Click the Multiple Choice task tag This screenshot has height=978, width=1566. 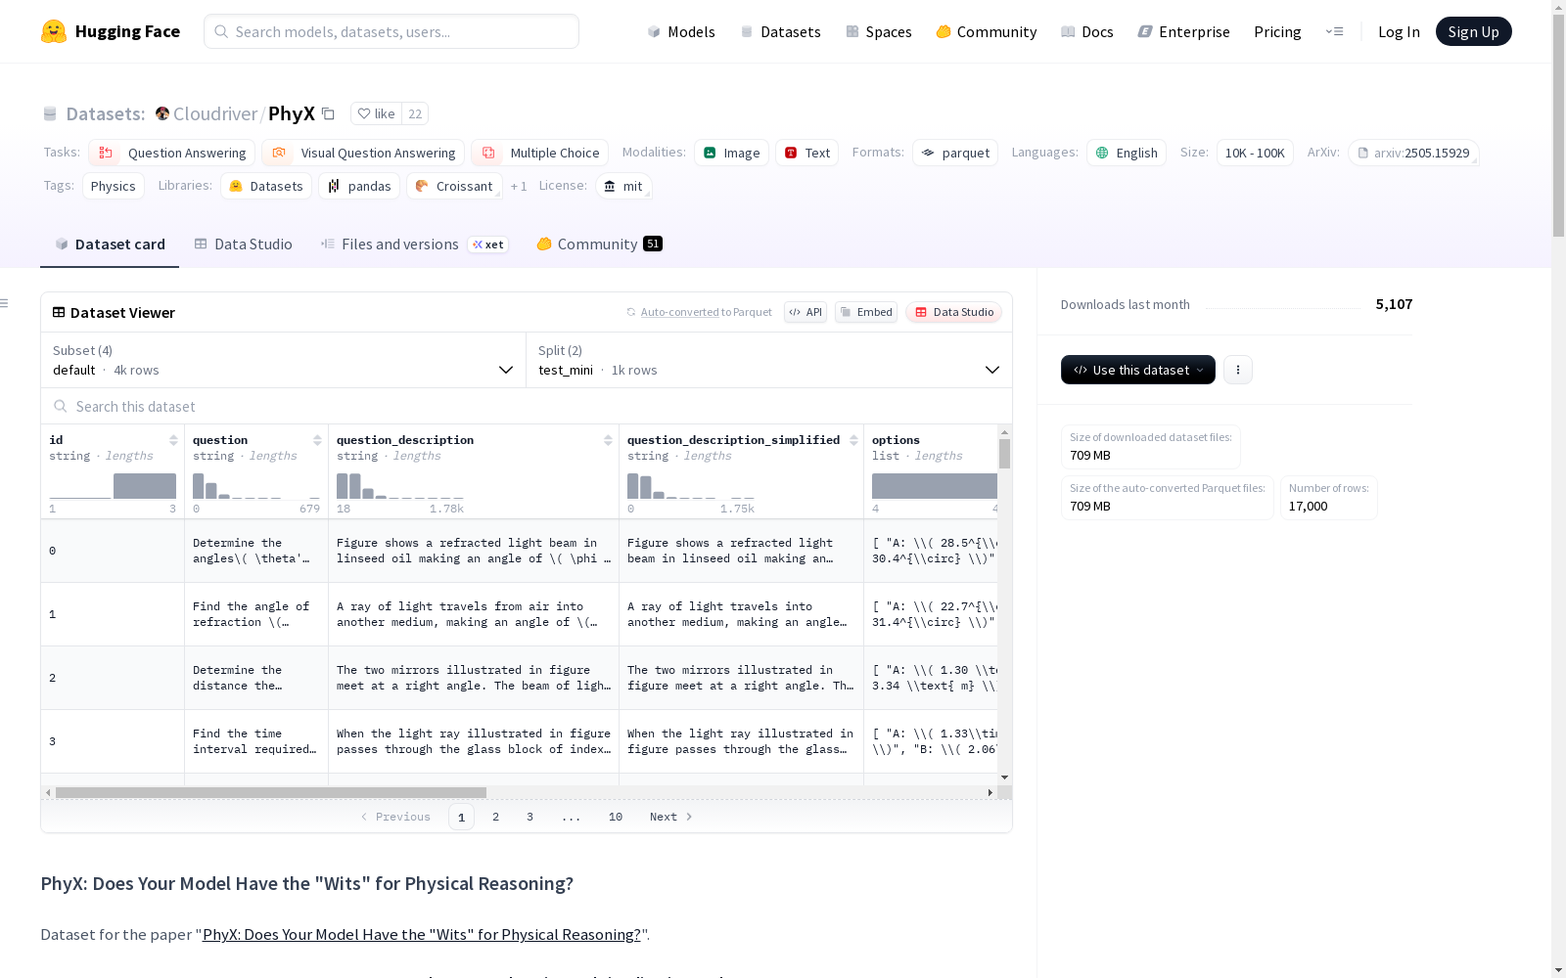(x=540, y=153)
